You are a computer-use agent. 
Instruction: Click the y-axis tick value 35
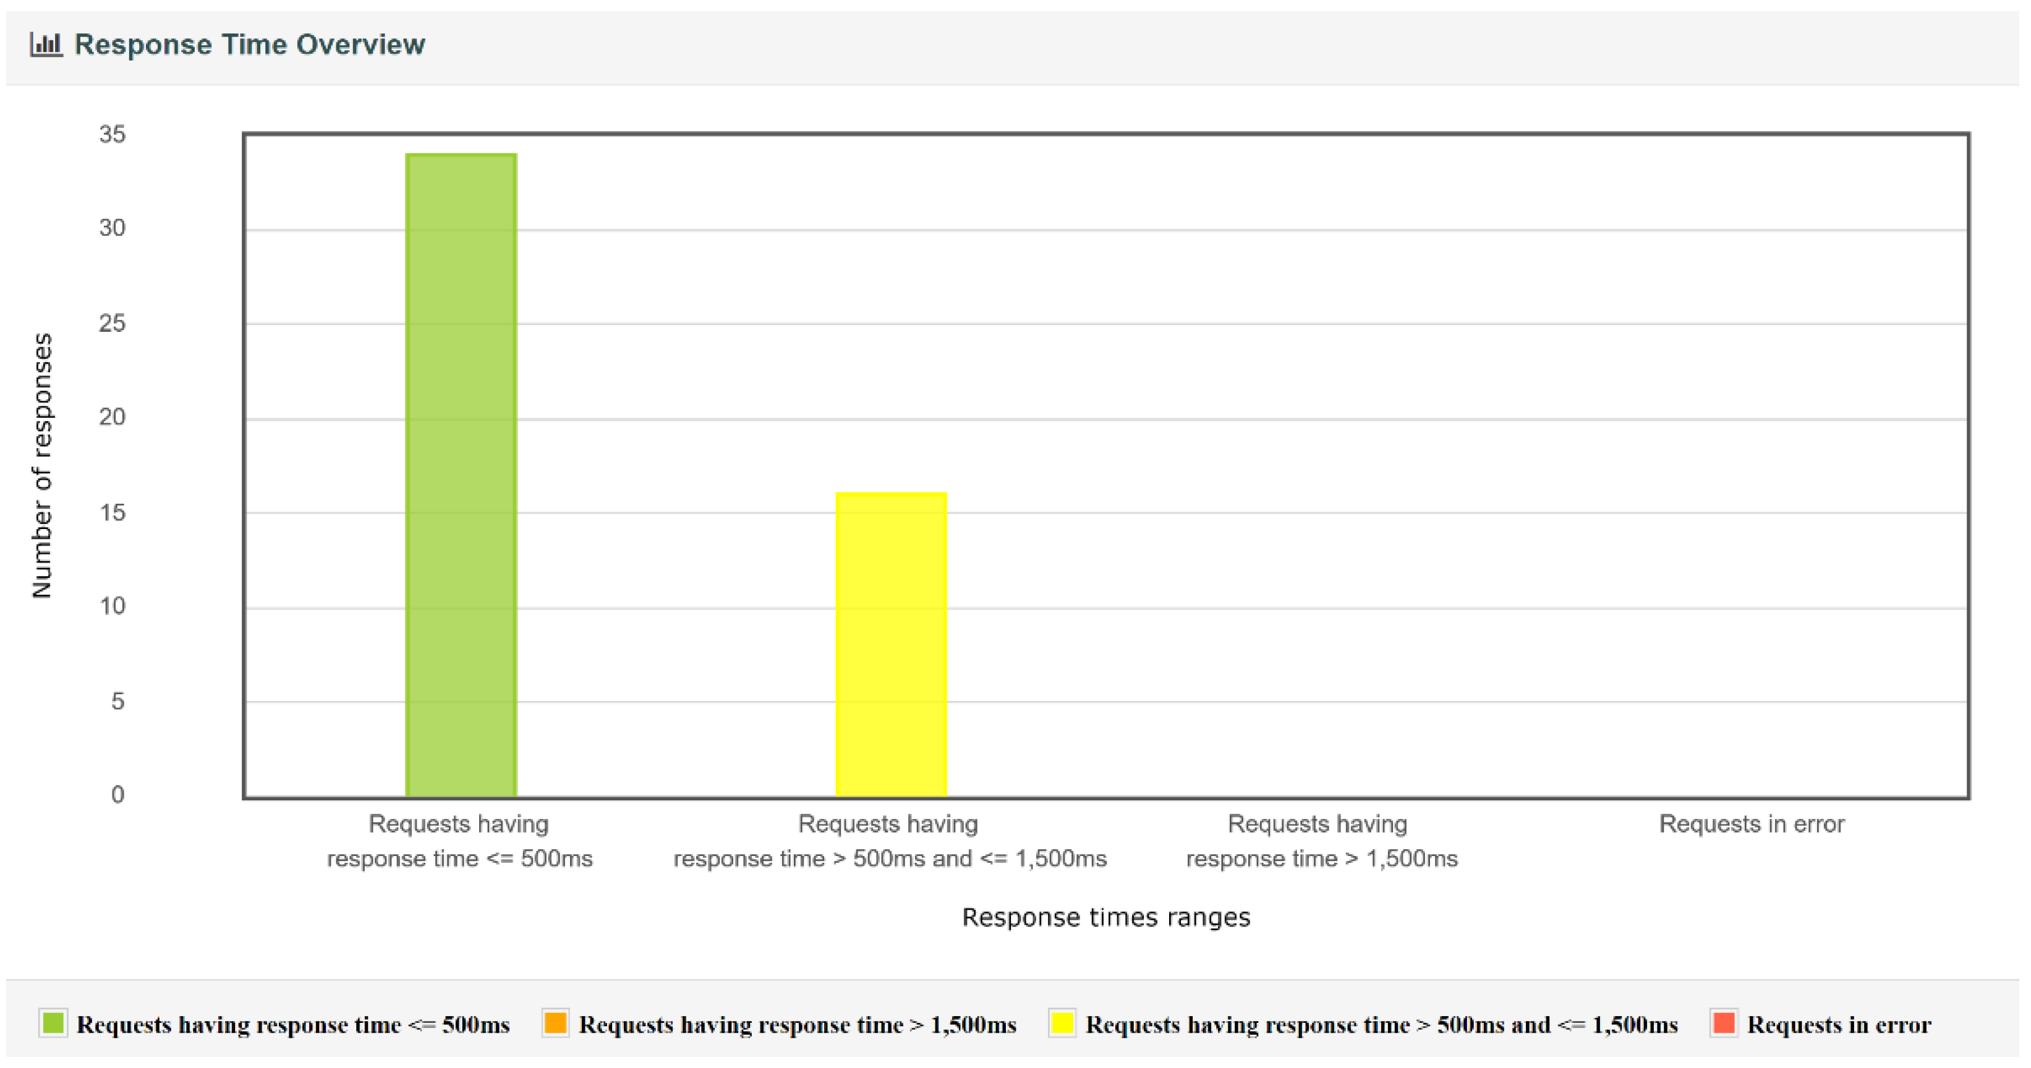pos(112,135)
